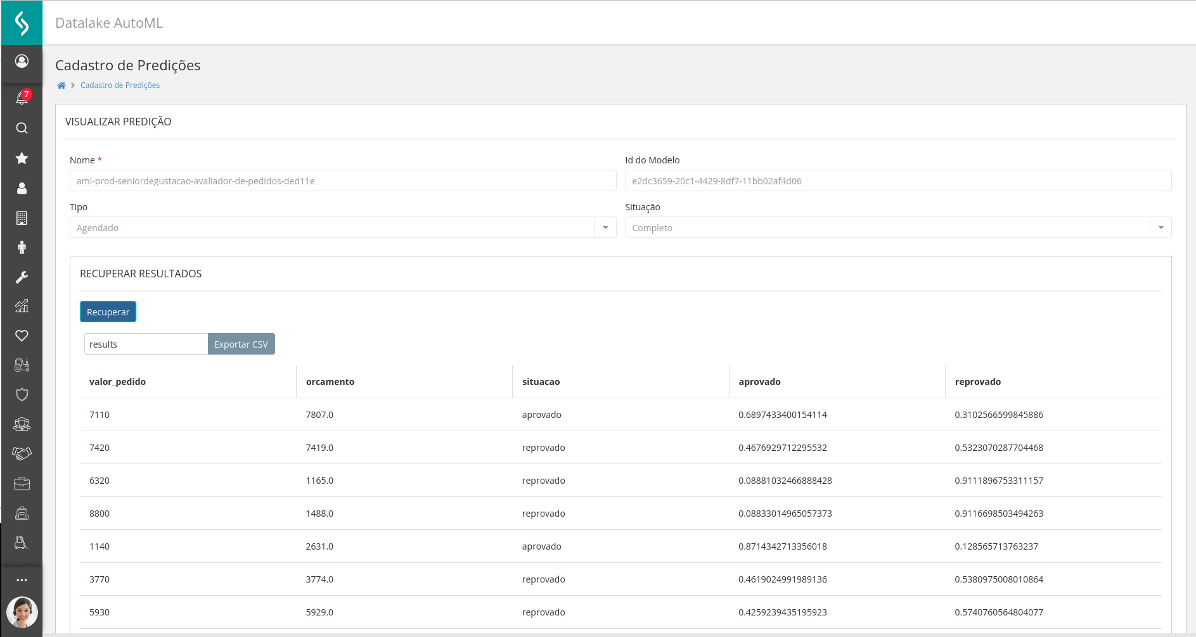Open the Situação combo box showing Completo
The width and height of the screenshot is (1196, 637).
[898, 227]
